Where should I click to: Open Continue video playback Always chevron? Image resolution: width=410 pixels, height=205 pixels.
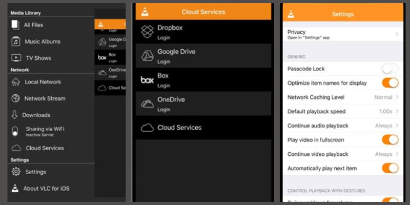[x=397, y=154]
